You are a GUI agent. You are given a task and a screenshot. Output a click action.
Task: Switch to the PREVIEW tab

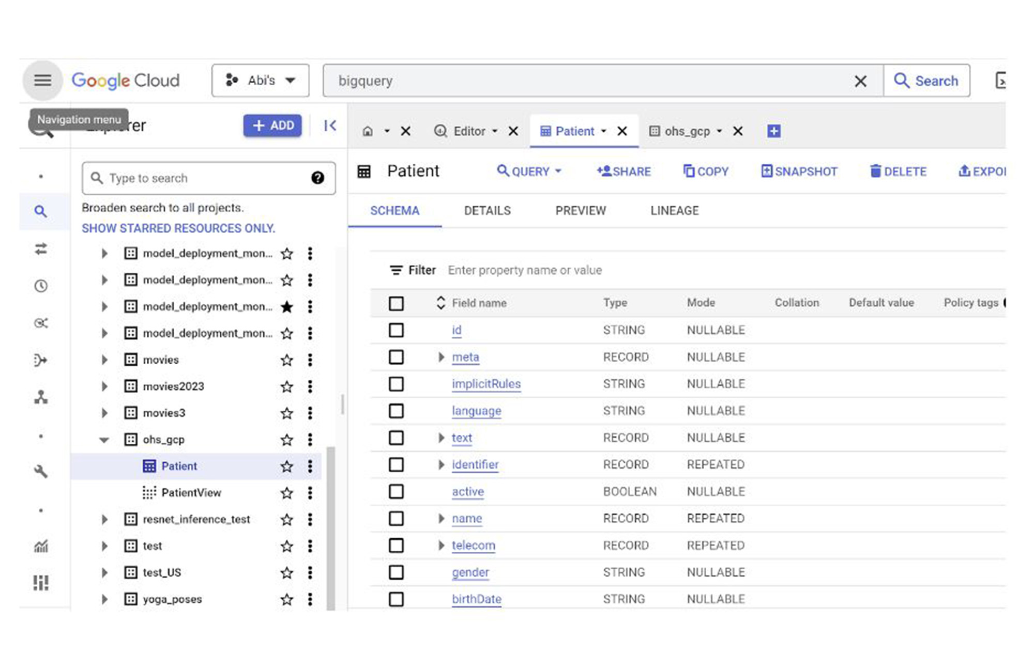coord(581,211)
